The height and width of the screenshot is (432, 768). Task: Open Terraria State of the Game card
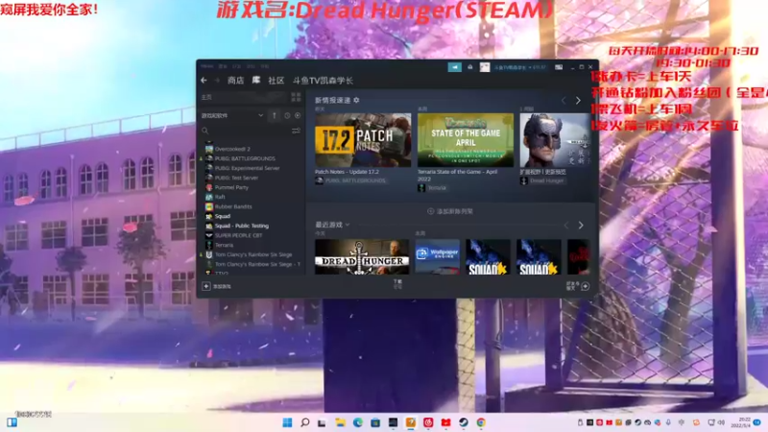pyautogui.click(x=466, y=140)
